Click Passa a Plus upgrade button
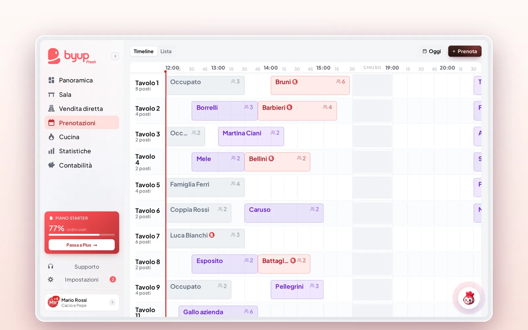528x330 pixels. click(x=82, y=245)
